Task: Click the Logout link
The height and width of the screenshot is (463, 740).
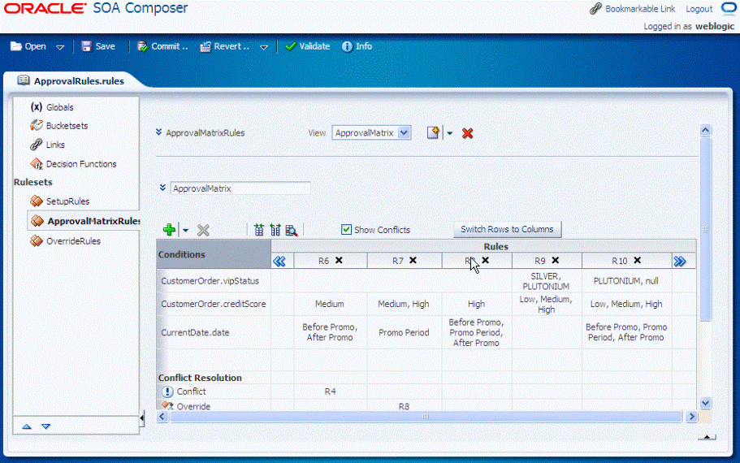Action: click(699, 9)
